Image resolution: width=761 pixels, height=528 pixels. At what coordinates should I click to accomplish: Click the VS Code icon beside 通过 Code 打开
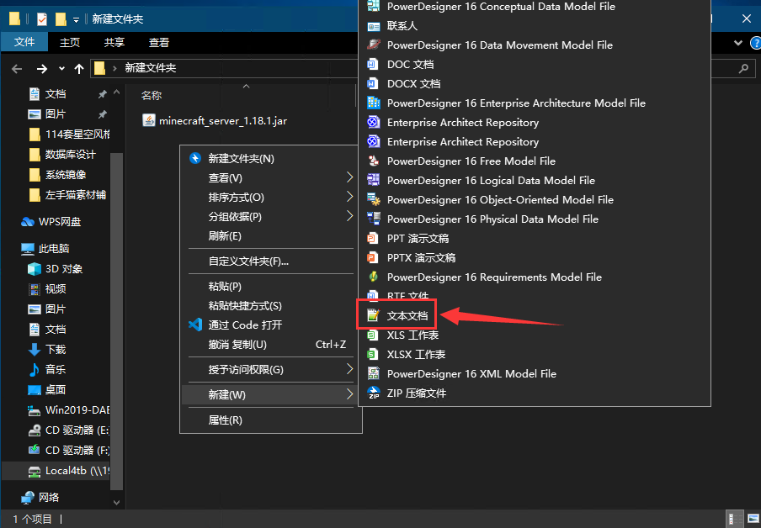coord(195,325)
